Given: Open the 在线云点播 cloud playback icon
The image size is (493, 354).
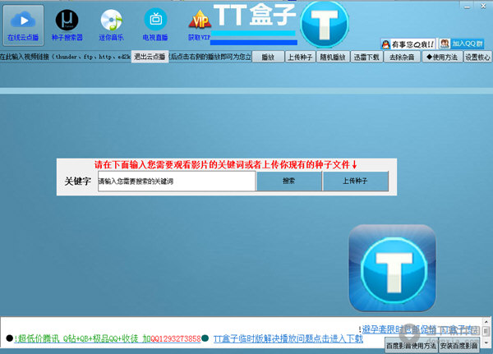Looking at the screenshot, I should (x=23, y=20).
